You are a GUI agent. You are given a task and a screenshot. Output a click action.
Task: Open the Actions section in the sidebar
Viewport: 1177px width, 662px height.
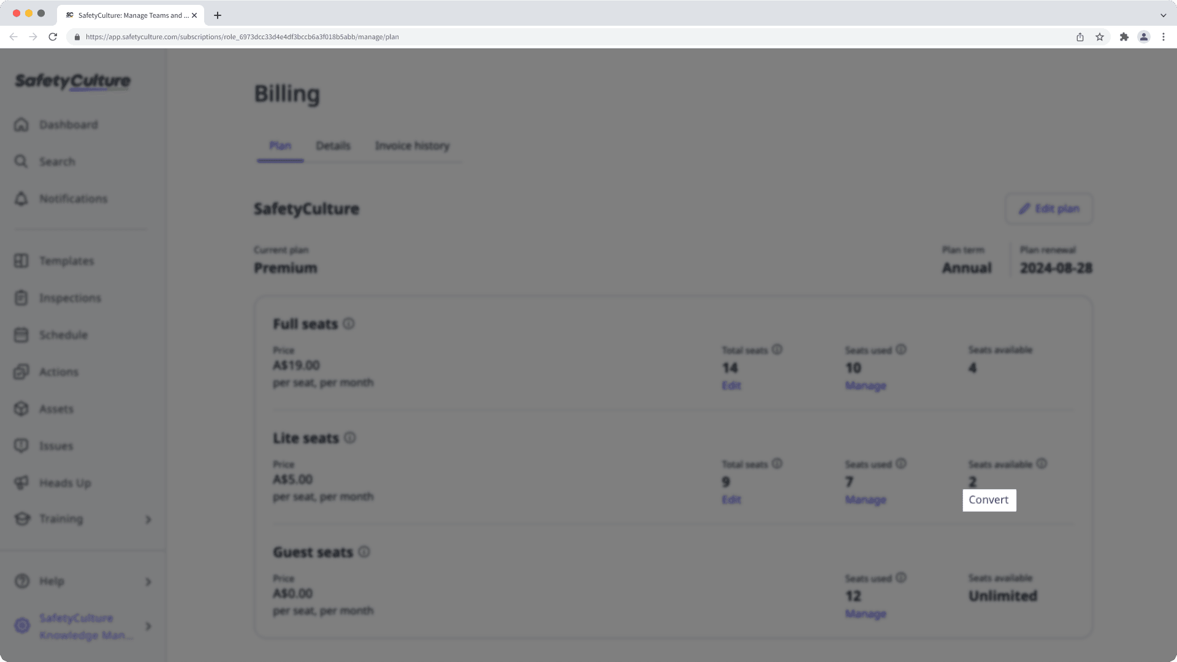pos(58,372)
